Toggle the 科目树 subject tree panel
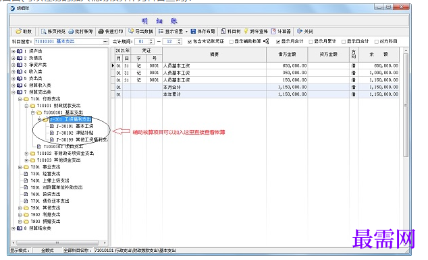The height and width of the screenshot is (260, 428). coord(231,32)
